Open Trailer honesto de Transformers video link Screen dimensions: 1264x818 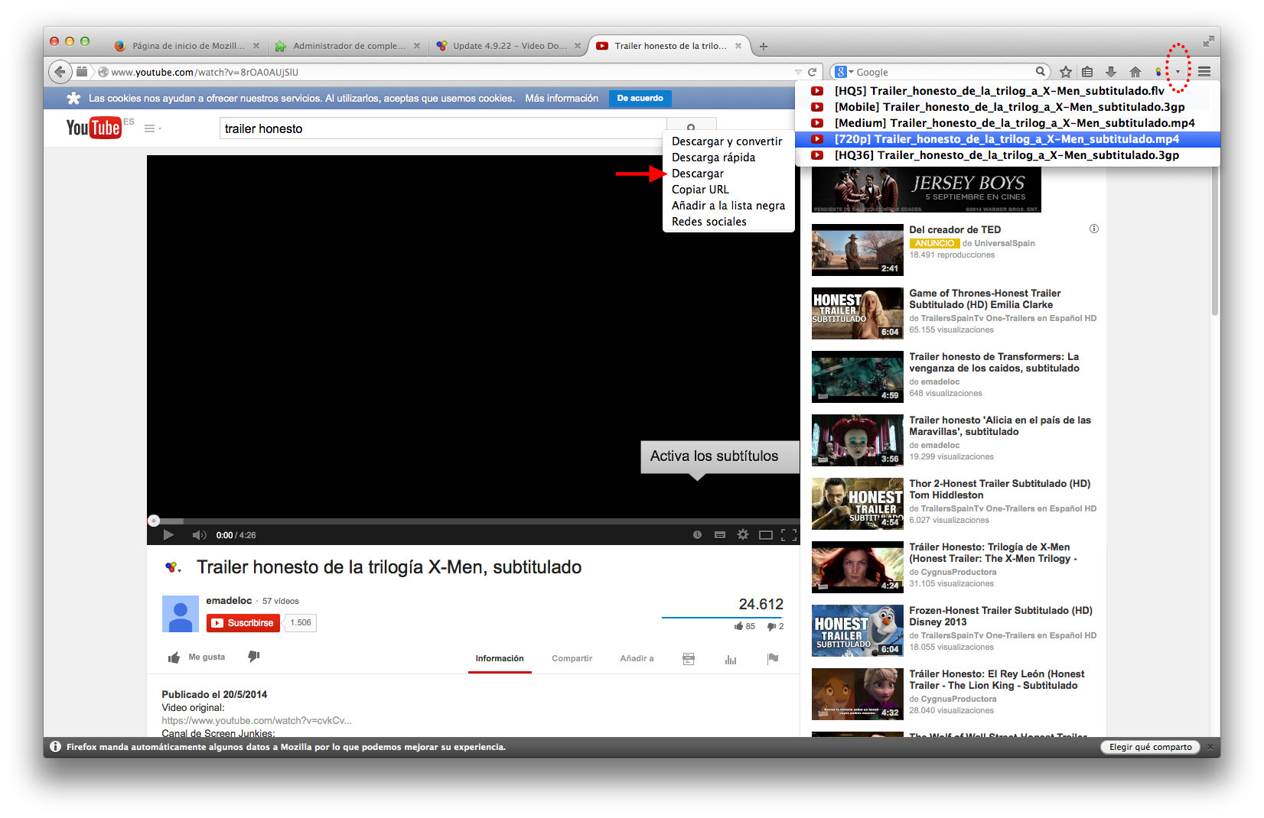(994, 362)
